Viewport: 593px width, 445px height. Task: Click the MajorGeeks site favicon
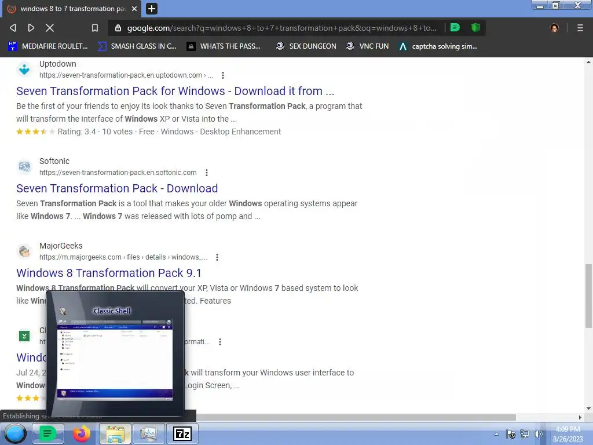coord(24,251)
